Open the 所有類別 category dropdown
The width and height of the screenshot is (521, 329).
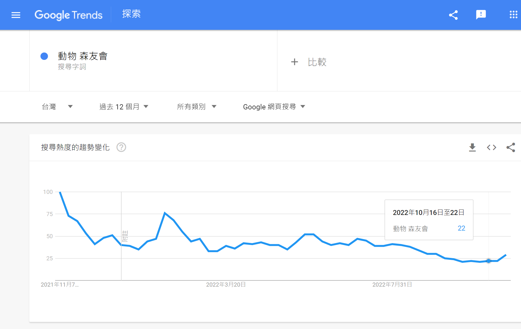[x=197, y=107]
